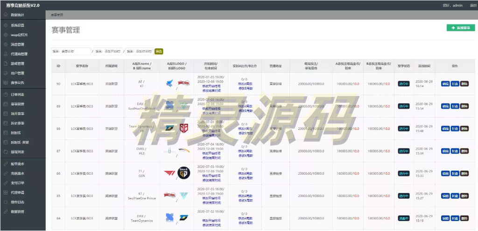Click 修改结束时间 in the ID 84 row
The image size is (478, 231).
(211, 225)
